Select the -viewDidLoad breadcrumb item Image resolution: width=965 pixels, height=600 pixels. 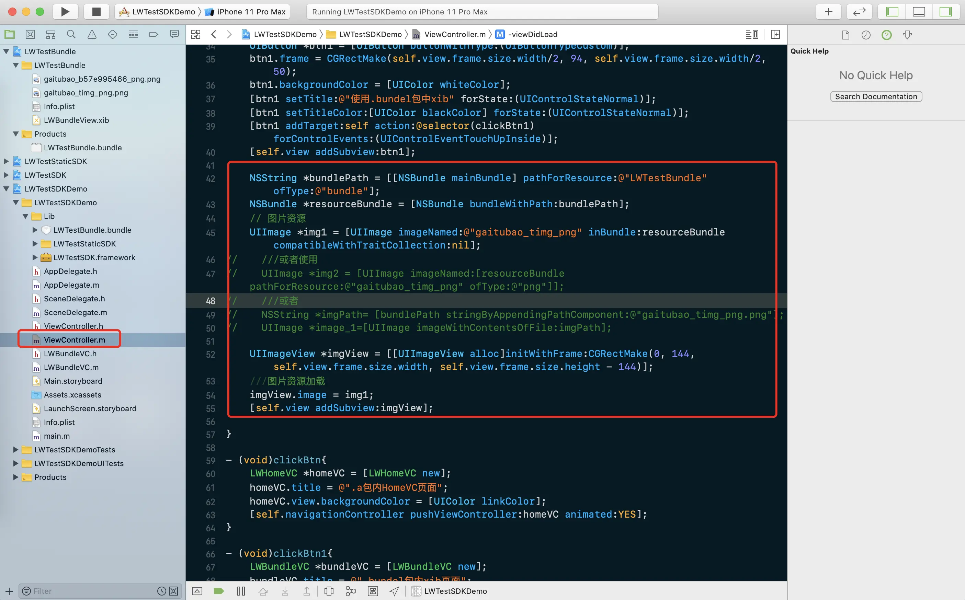(532, 35)
